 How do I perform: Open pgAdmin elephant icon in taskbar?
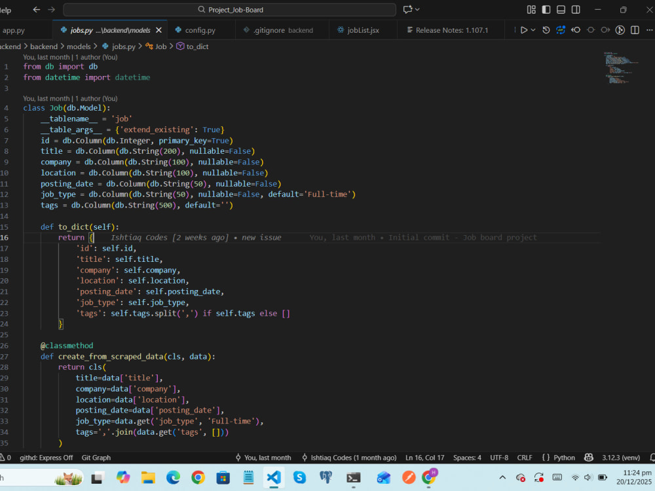tap(326, 477)
